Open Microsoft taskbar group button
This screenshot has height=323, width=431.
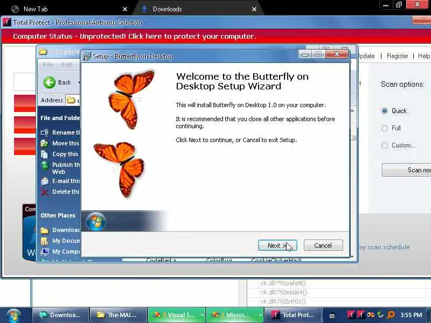(x=235, y=315)
